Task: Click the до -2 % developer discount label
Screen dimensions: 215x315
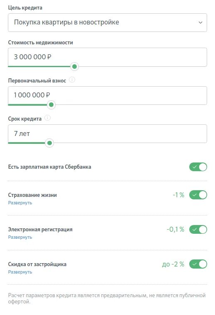Action: (x=173, y=264)
